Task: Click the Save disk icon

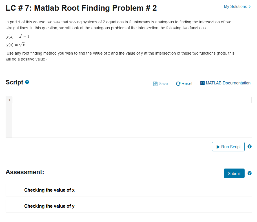Action: (155, 84)
